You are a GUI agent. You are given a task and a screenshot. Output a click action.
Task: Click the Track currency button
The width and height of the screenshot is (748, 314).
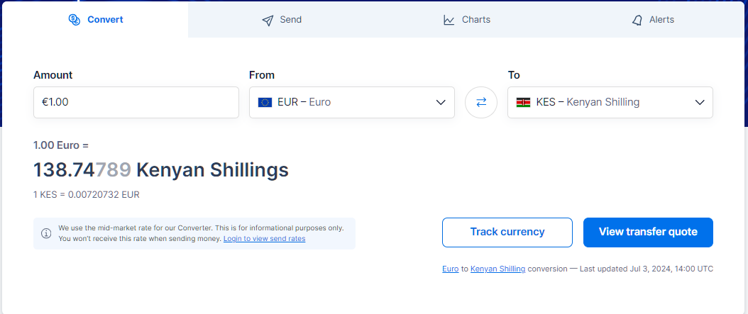[507, 232]
